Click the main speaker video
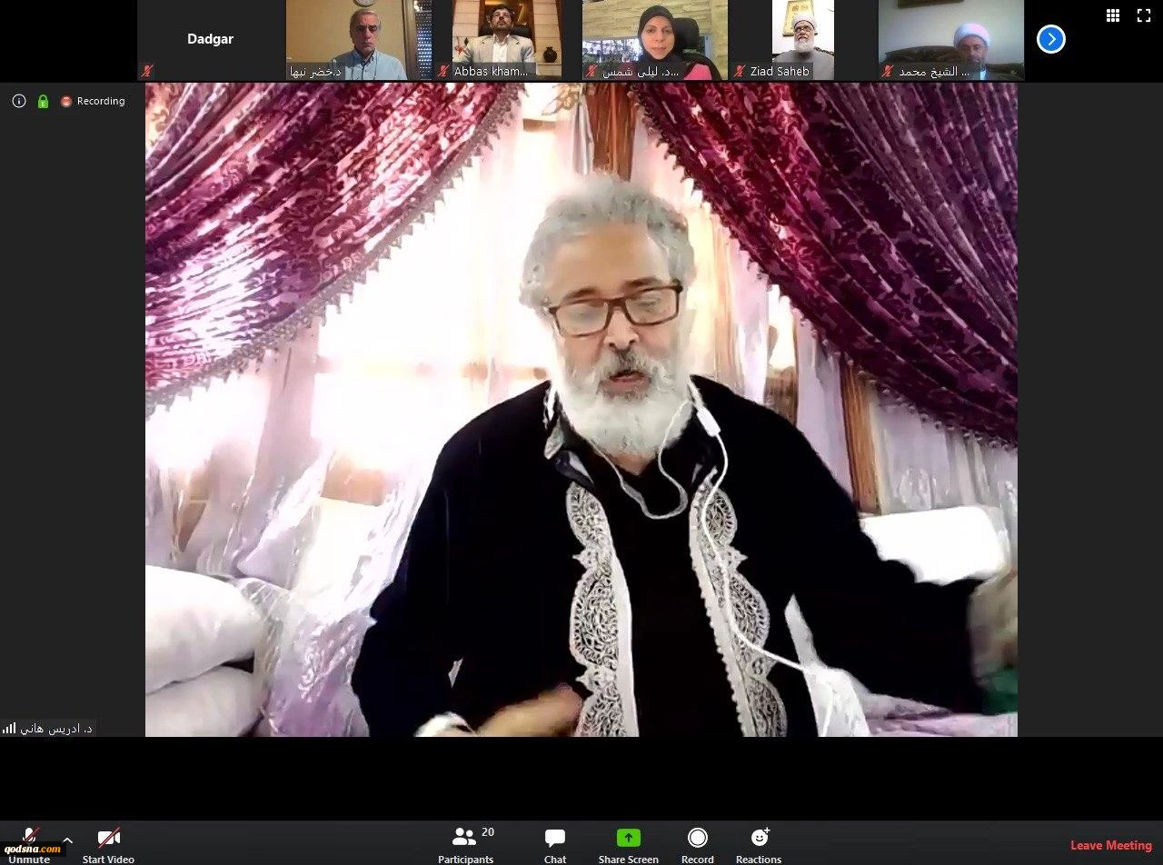 coord(581,409)
